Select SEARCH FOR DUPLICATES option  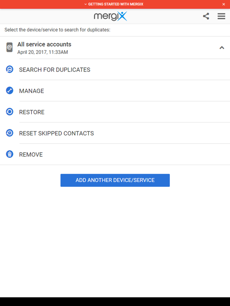point(115,70)
